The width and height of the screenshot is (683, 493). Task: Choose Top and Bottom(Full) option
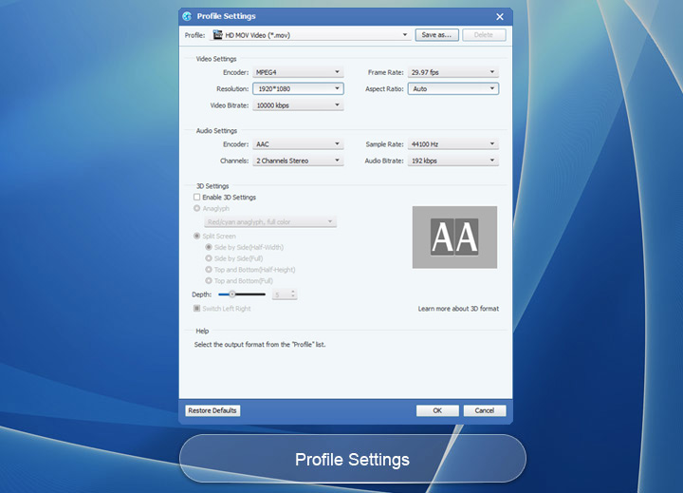209,281
